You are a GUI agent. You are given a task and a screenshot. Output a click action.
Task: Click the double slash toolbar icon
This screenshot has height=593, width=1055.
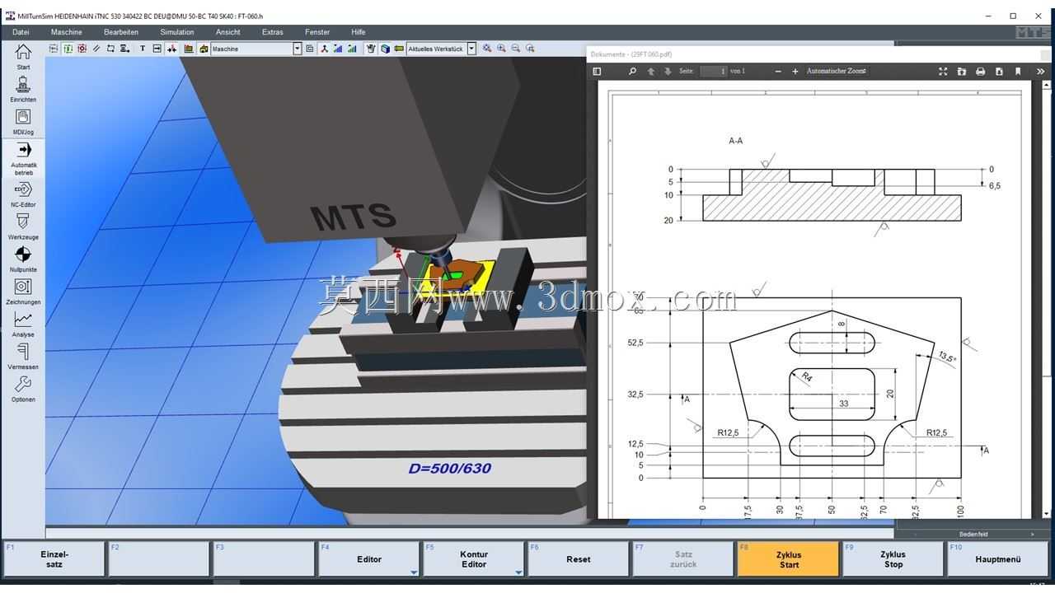pyautogui.click(x=96, y=49)
